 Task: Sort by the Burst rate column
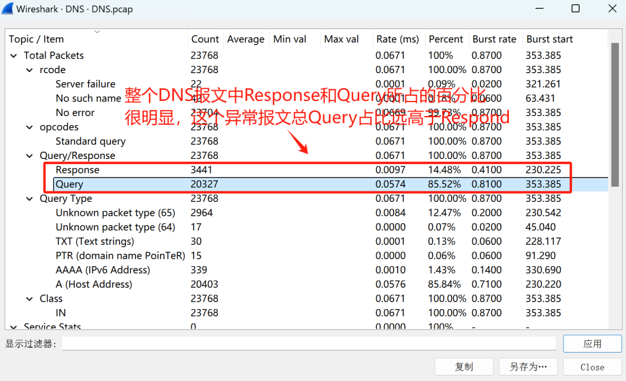click(494, 39)
